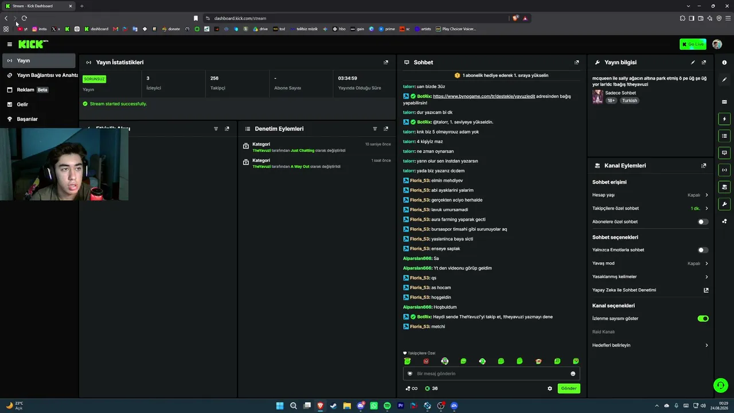Click the chat message input field
734x413 pixels.
point(491,373)
